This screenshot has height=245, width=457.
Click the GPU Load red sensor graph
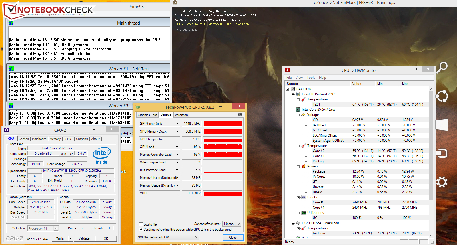[222, 147]
